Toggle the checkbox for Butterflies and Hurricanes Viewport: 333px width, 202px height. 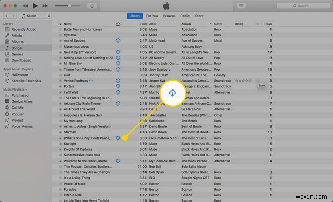pyautogui.click(x=61, y=29)
